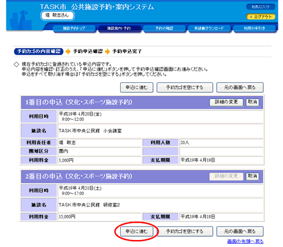The image size is (283, 247).
Task: Click the facility name TASK市中央公民館 研修室2
Action: coord(89,205)
